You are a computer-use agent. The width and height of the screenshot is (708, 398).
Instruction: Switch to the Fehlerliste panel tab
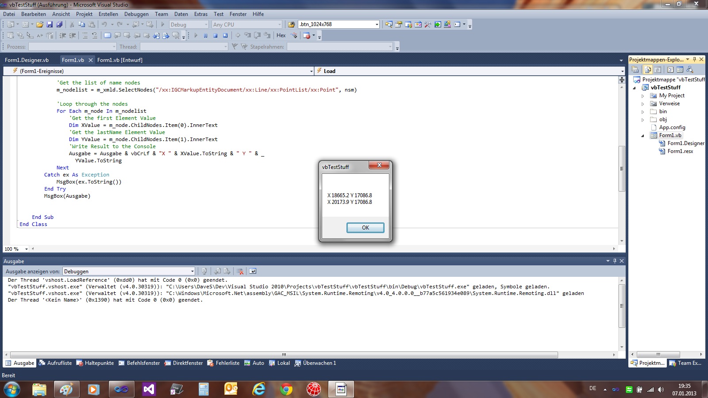pos(223,363)
